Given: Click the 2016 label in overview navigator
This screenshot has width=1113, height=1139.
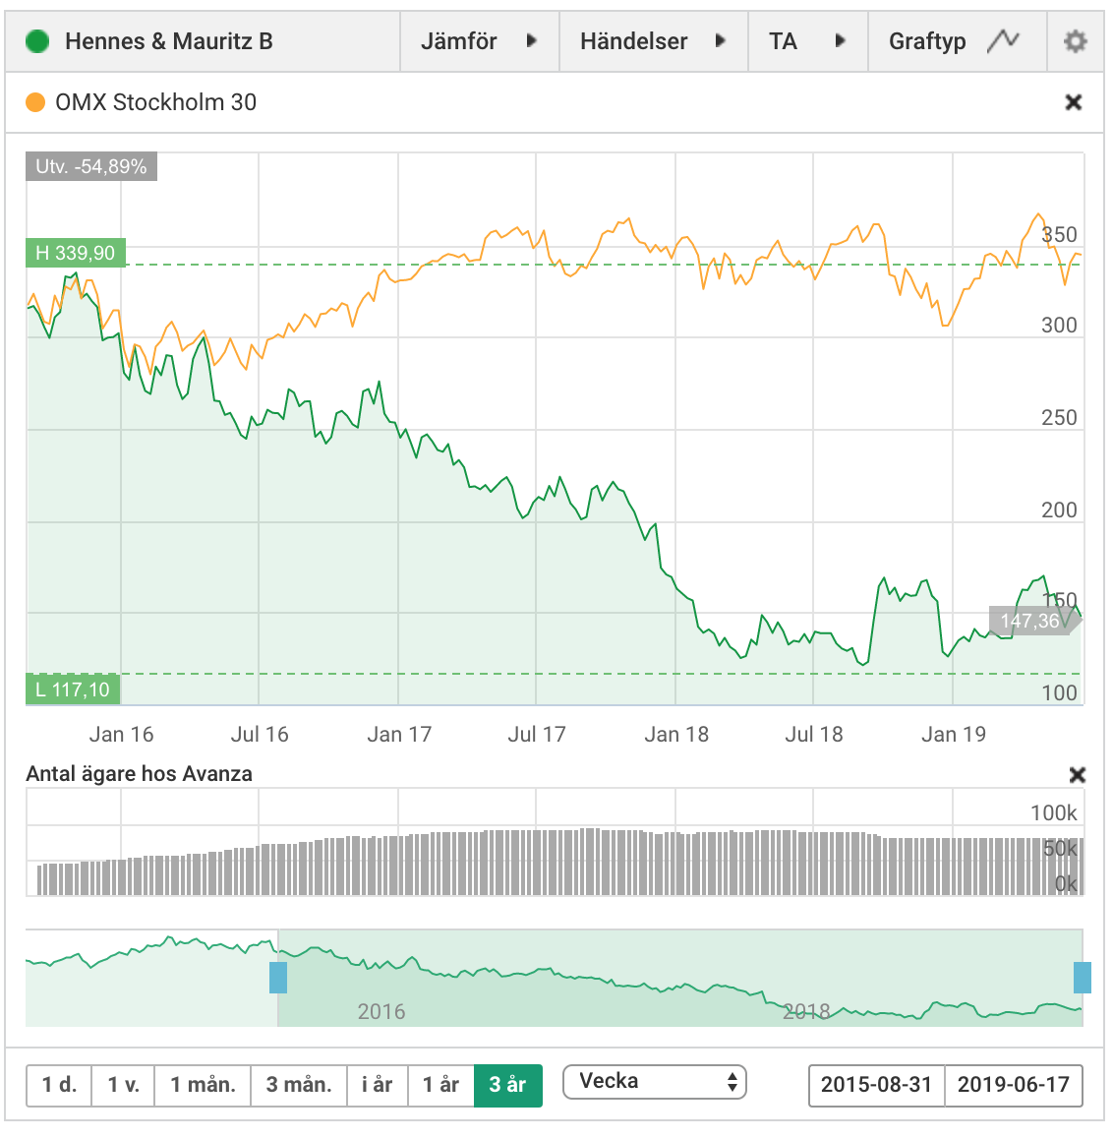Looking at the screenshot, I should [x=381, y=1012].
